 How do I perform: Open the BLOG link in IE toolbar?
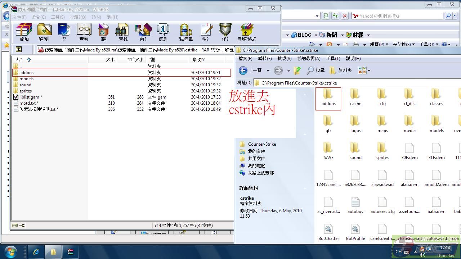pyautogui.click(x=301, y=35)
